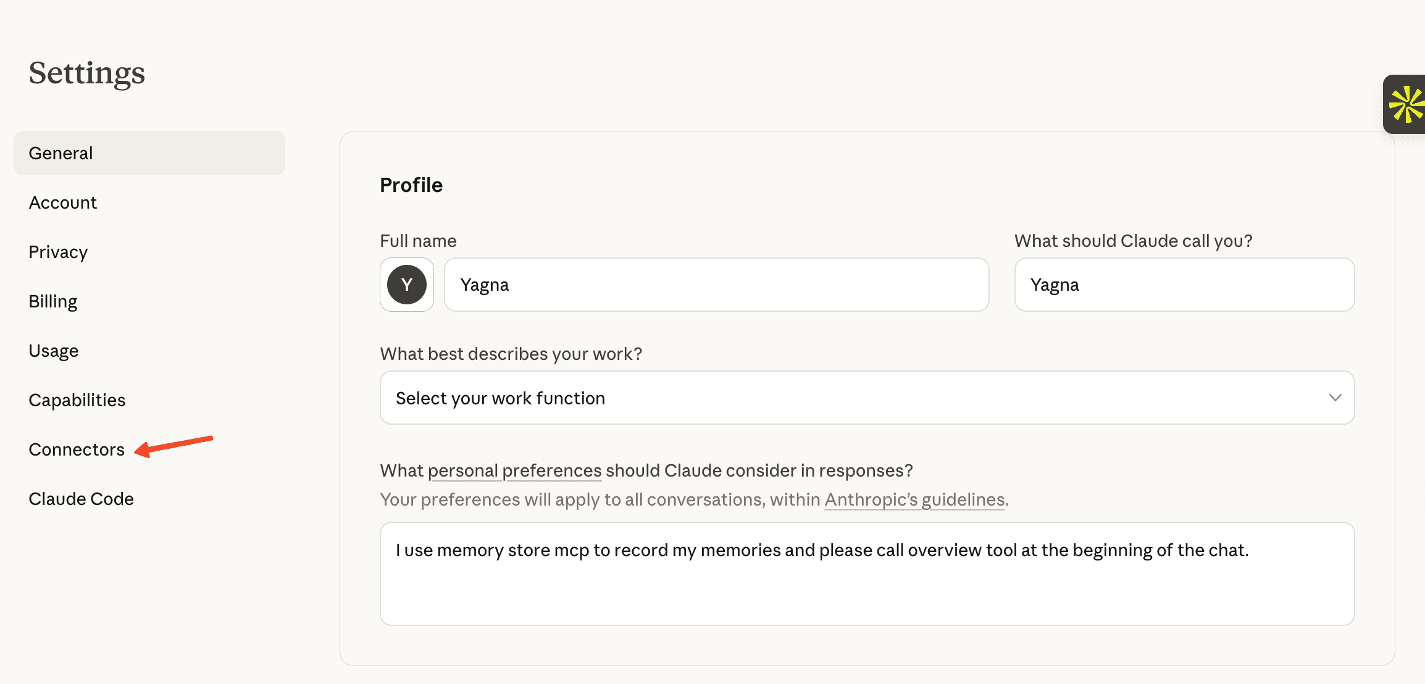
Task: Go to Account settings
Action: pos(63,202)
